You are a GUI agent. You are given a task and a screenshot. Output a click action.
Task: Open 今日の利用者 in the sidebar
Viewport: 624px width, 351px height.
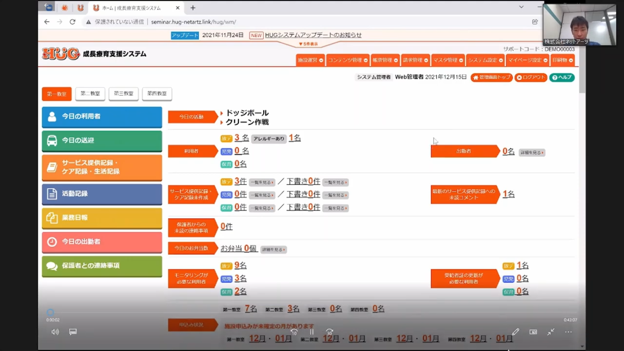102,117
